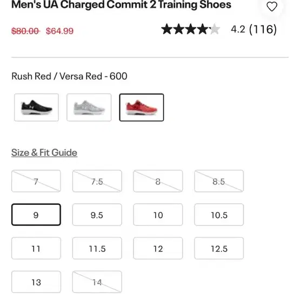Select size 10.5 option

pyautogui.click(x=219, y=215)
